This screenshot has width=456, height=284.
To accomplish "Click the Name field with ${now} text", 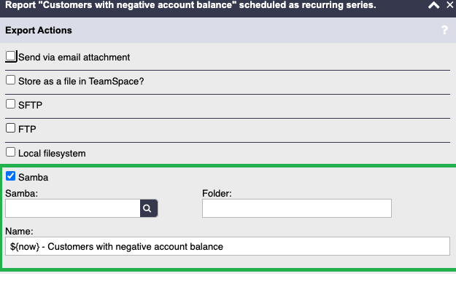I will pos(228,246).
